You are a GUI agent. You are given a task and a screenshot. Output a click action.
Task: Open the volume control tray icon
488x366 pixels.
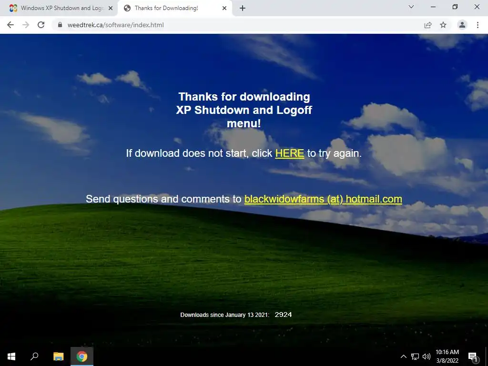point(427,356)
